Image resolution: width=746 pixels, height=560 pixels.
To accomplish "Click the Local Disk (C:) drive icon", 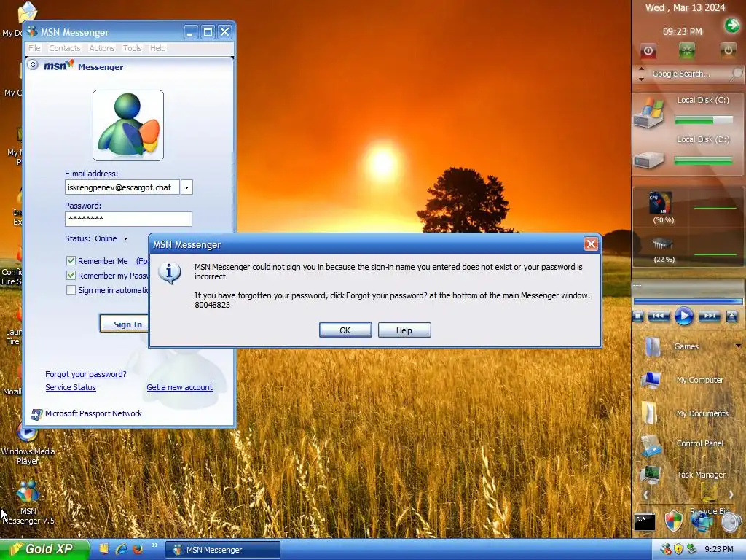I will click(648, 113).
